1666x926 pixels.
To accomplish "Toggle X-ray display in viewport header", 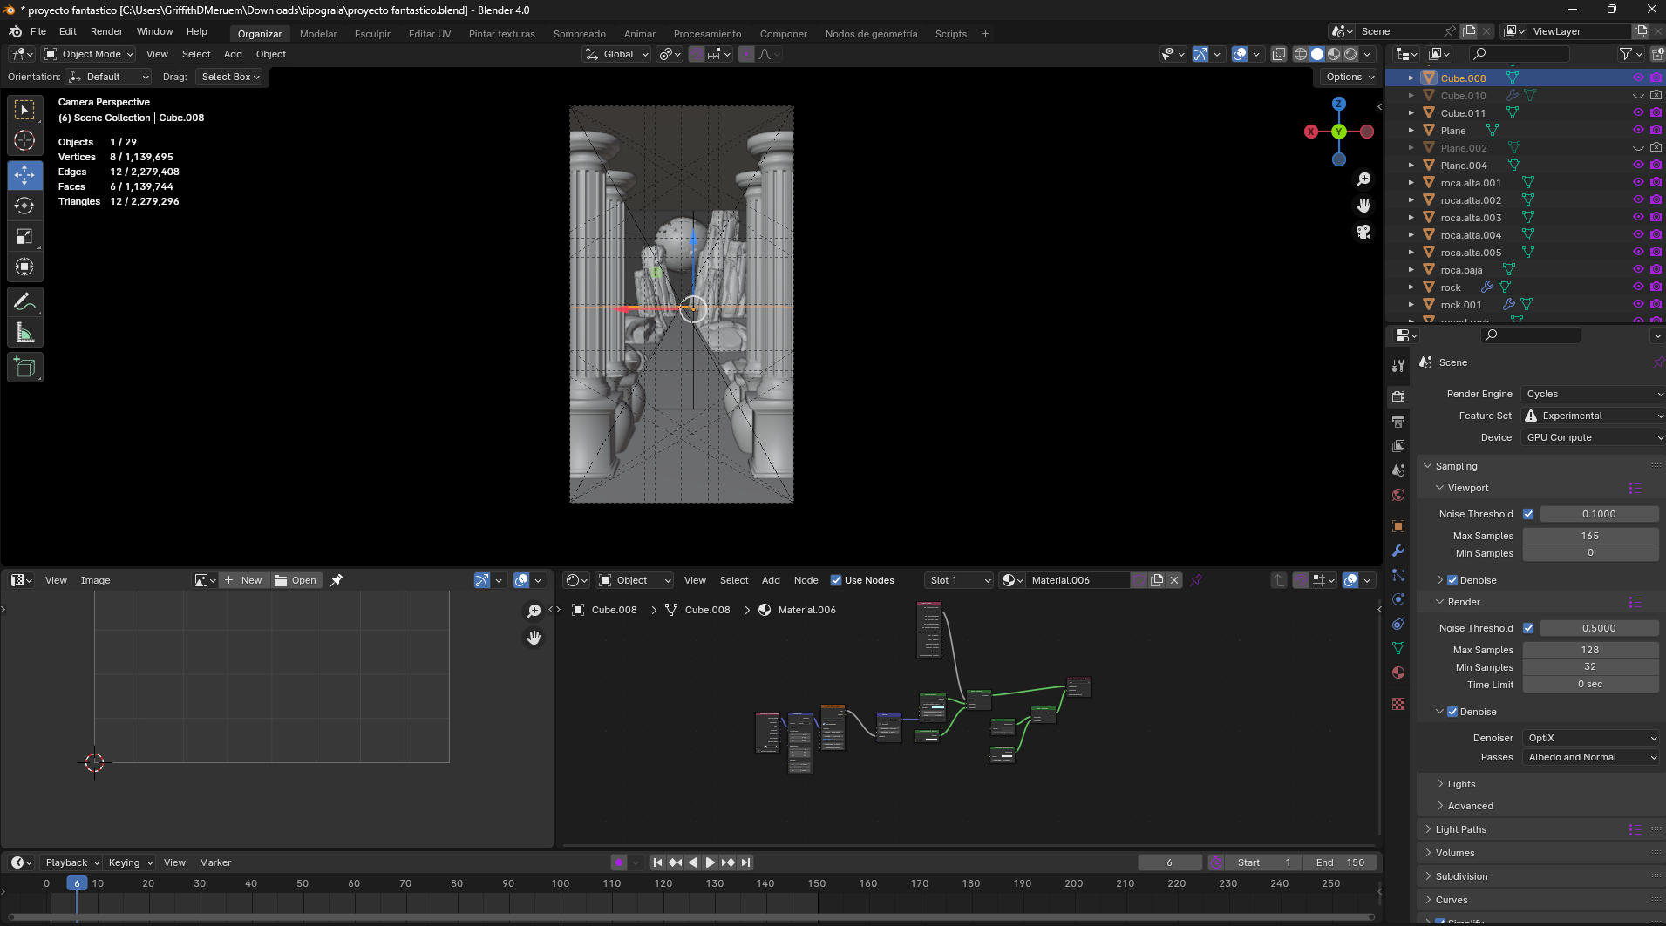I will coord(1278,54).
